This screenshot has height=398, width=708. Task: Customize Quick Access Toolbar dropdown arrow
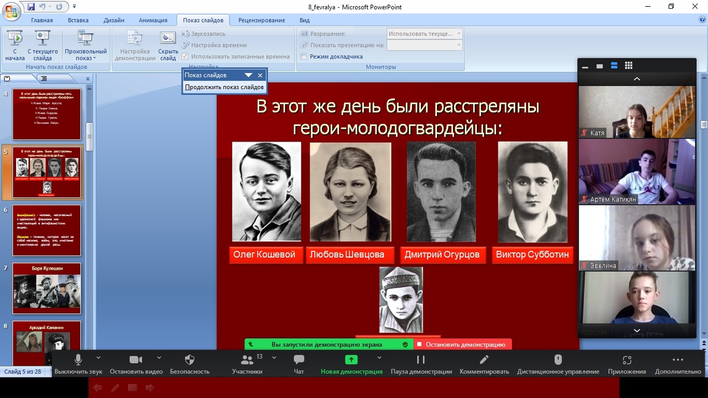coord(75,7)
